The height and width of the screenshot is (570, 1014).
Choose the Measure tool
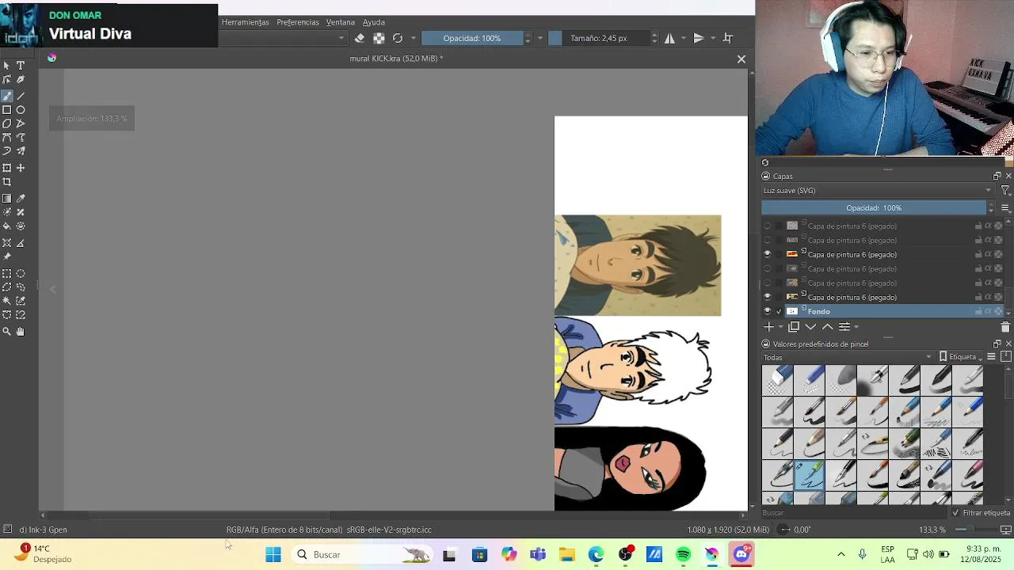[x=21, y=243]
